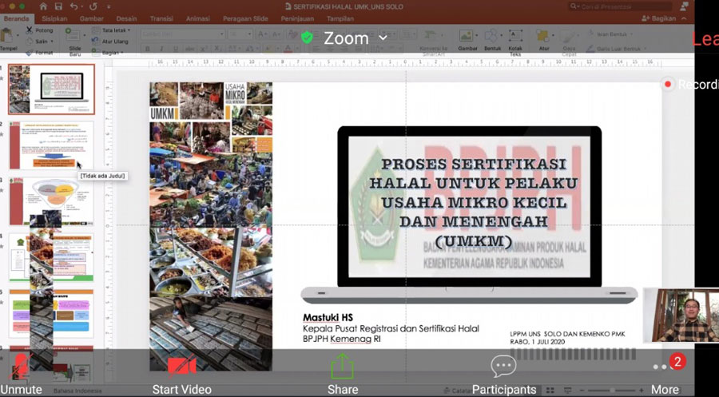Image resolution: width=719 pixels, height=397 pixels.
Task: Open the Transisi tab
Action: pos(161,19)
